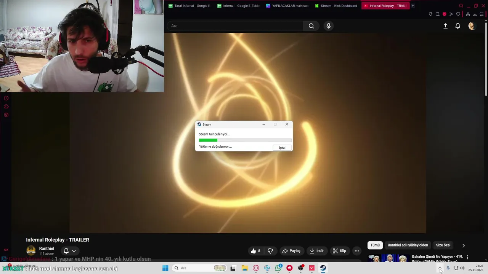Viewport: 488px width, 274px height.
Task: Share the video with Paylaş
Action: click(x=291, y=251)
